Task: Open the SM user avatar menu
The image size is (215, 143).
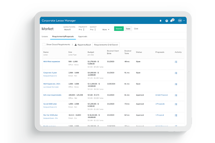Action: point(180,20)
